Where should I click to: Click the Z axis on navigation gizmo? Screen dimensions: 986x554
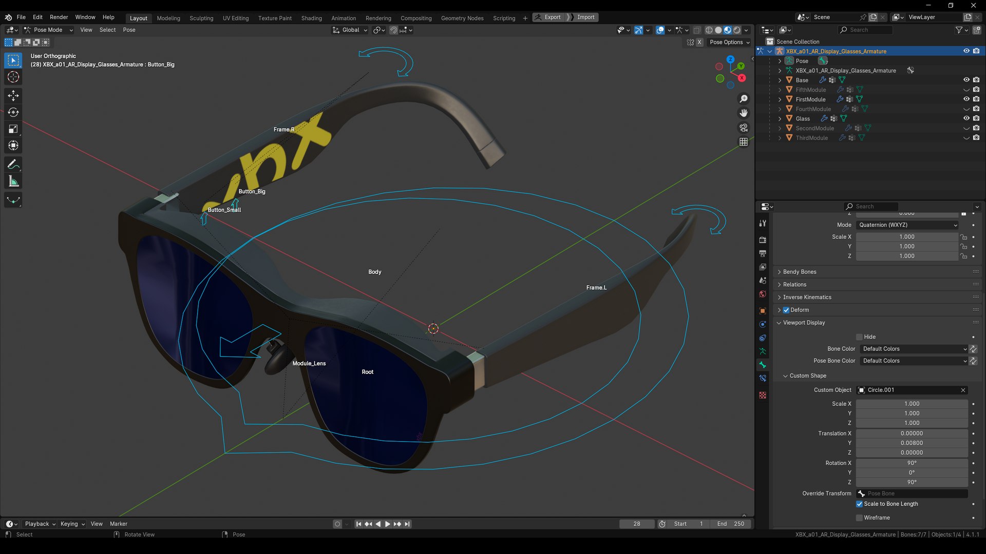[x=730, y=60]
